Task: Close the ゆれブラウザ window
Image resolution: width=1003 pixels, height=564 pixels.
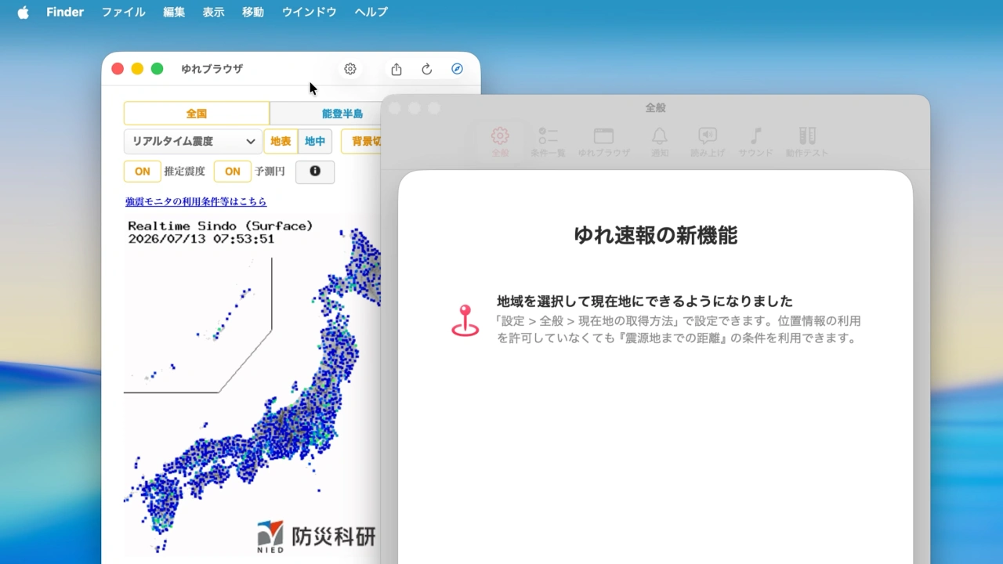Action: 118,69
